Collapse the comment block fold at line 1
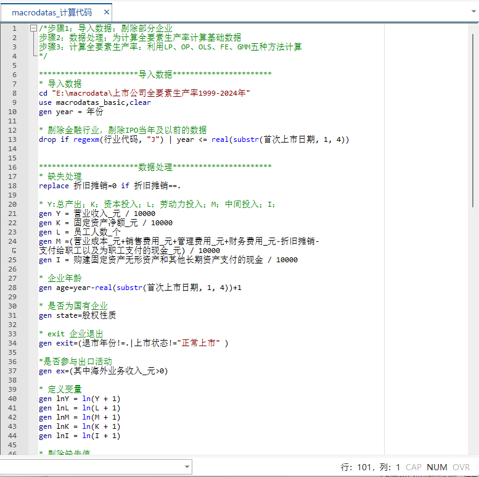Image resolution: width=479 pixels, height=477 pixels. tap(33, 28)
